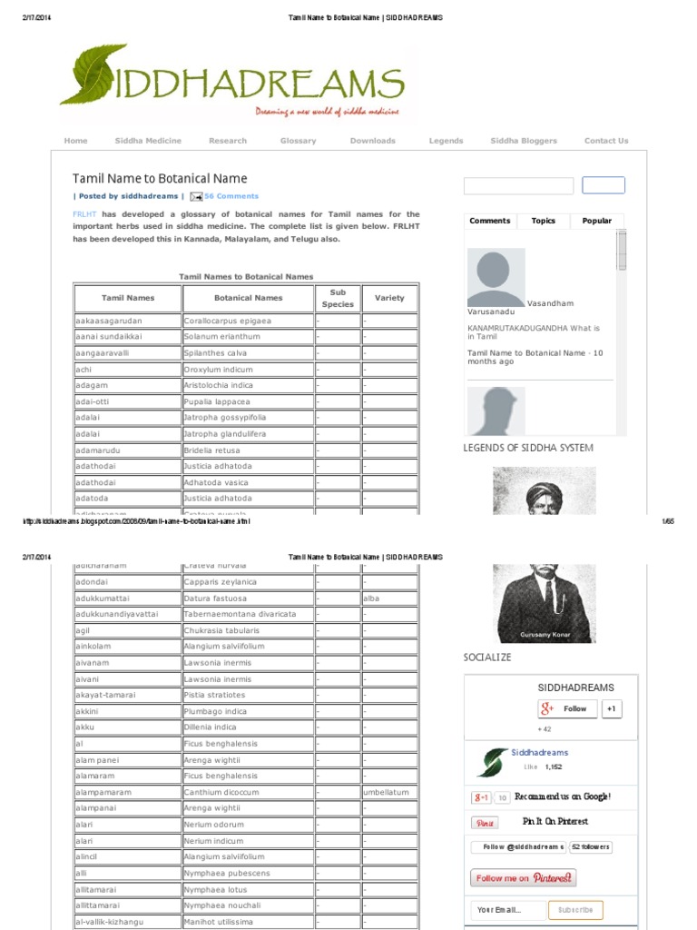Open the Siddha Medicine menu item
The height and width of the screenshot is (930, 697).
click(148, 141)
